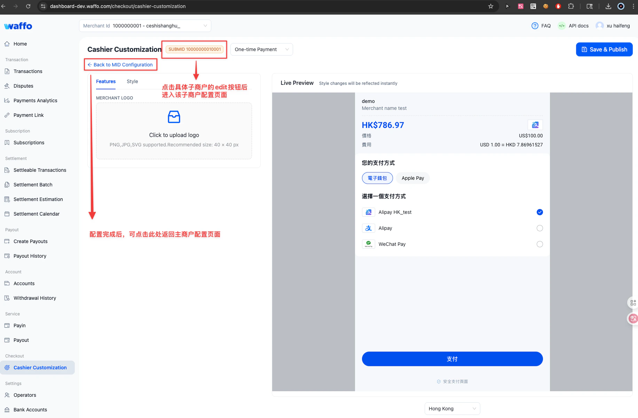Click the Operators people icon

[7, 395]
